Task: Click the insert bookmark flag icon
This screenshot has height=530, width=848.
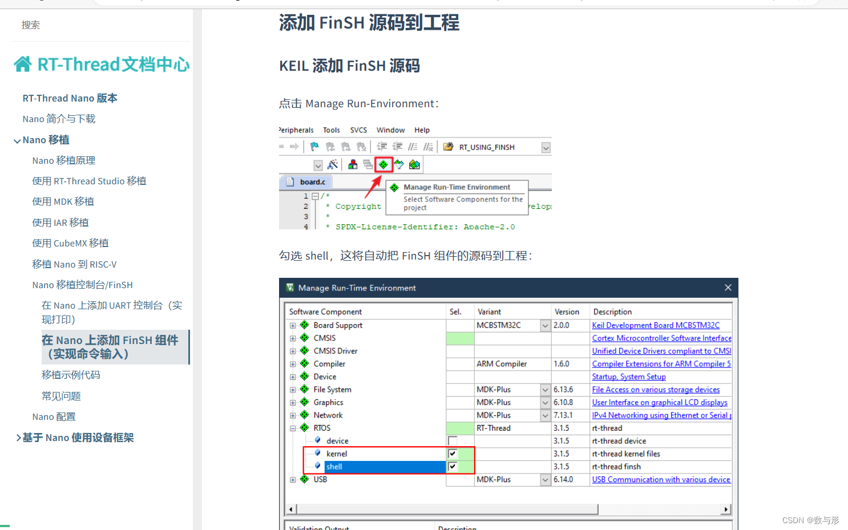Action: point(314,147)
